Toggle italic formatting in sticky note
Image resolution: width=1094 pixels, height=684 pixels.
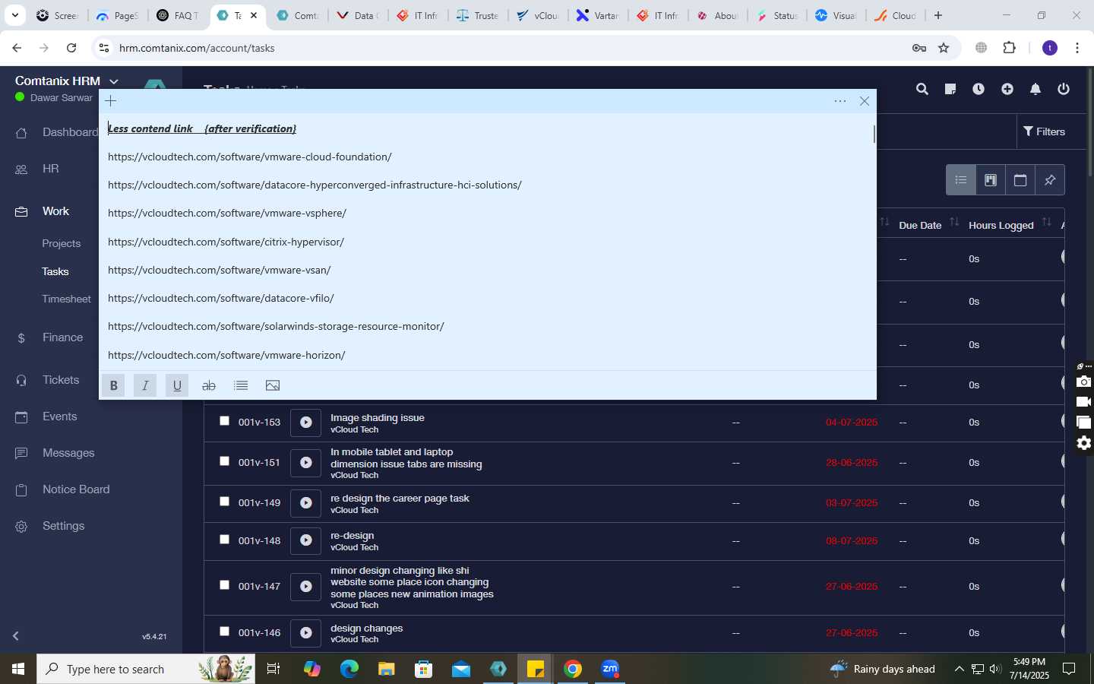pos(145,385)
